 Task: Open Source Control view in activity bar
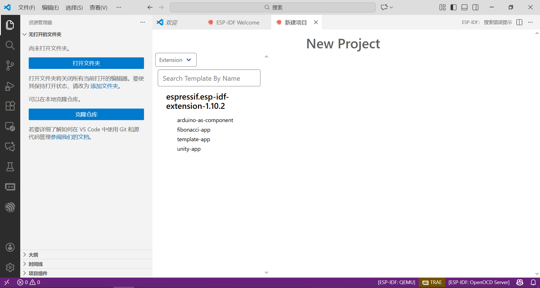pos(10,66)
